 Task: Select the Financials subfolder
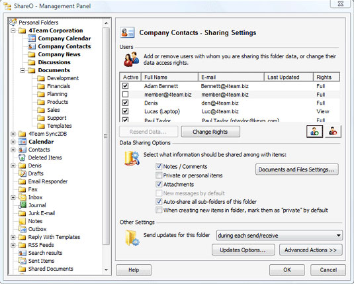(x=59, y=86)
